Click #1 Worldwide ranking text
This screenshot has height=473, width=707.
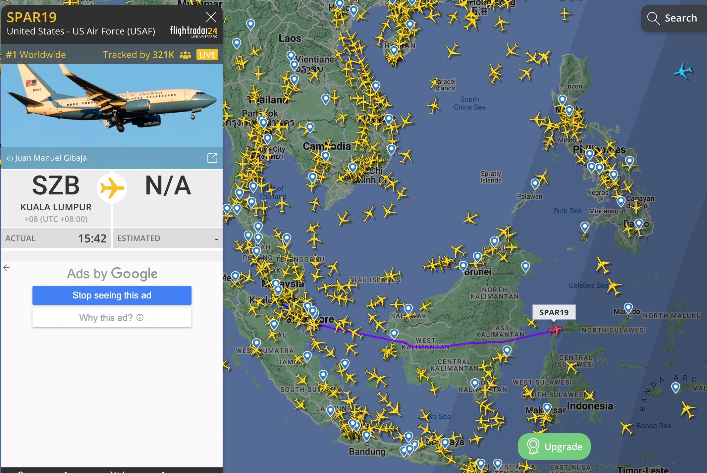36,55
